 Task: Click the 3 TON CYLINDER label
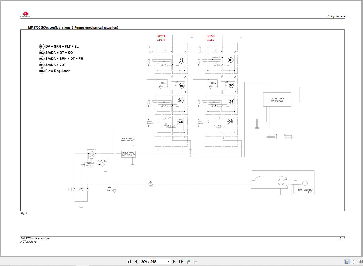click(x=305, y=191)
